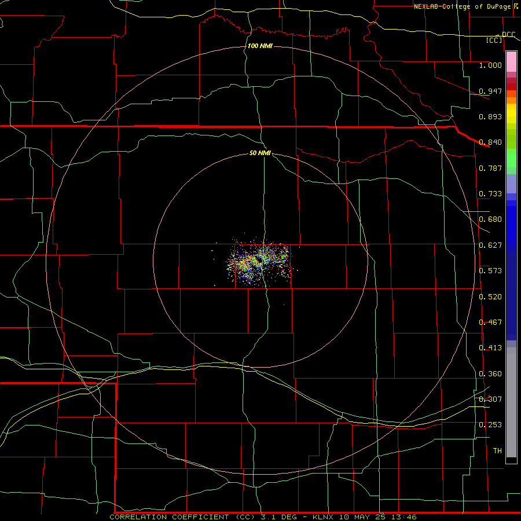Click the 0.787 color scale value
This screenshot has height=521, width=521.
coord(490,168)
